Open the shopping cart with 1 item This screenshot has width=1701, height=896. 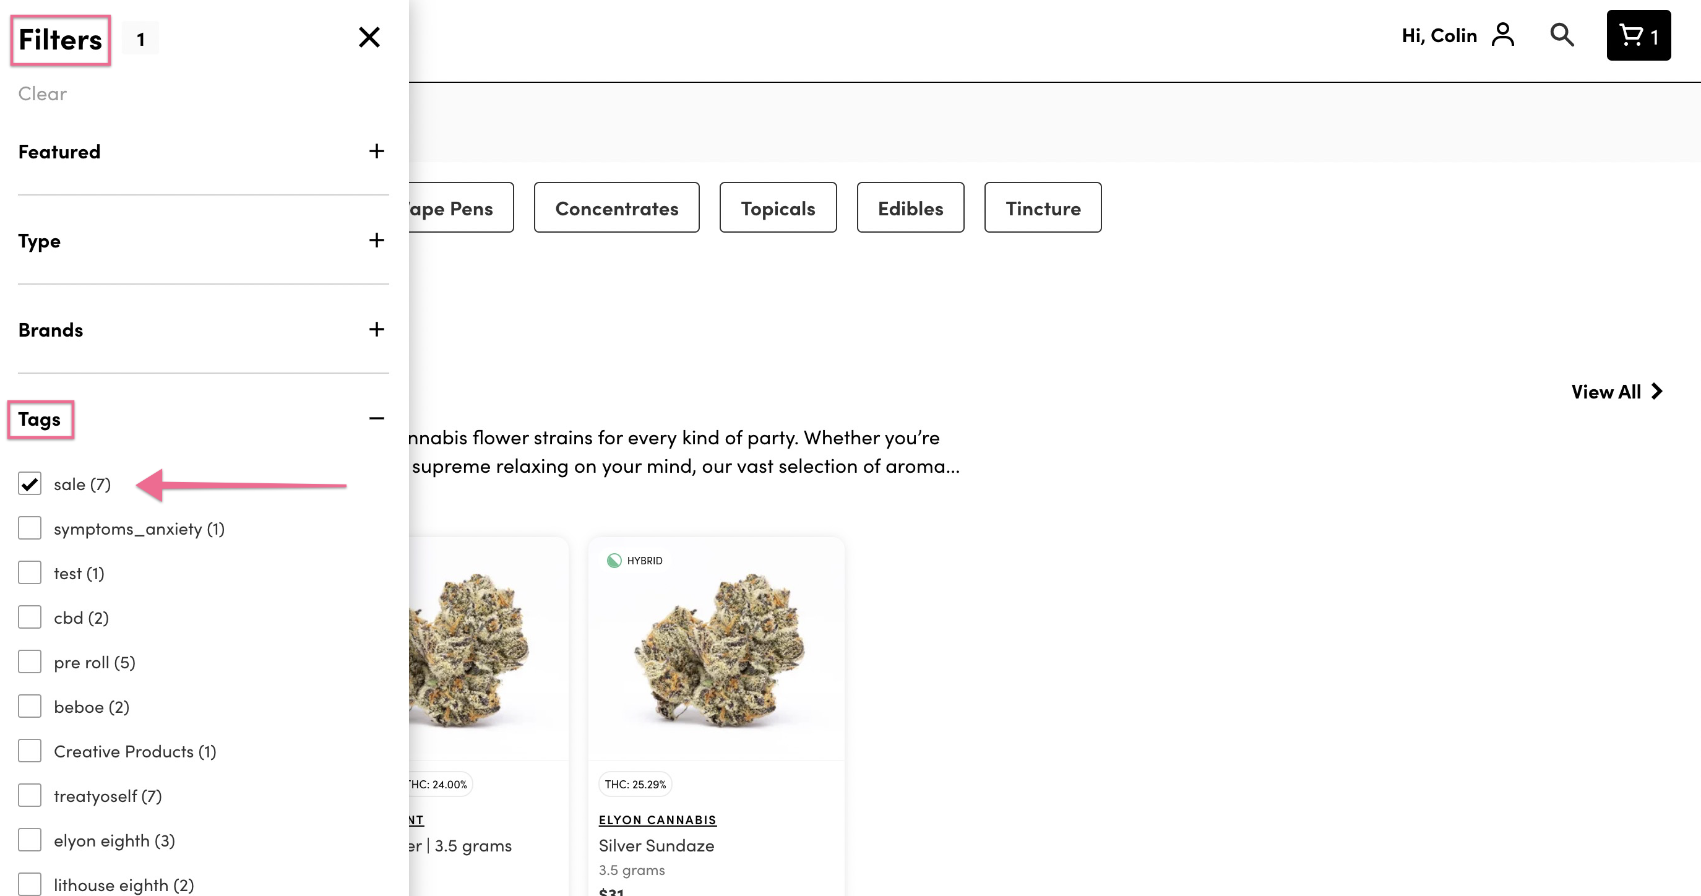point(1639,36)
